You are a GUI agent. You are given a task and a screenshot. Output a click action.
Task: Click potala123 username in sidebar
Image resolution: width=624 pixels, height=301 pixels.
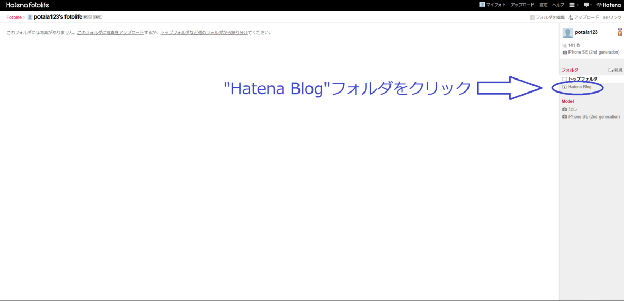tap(586, 32)
